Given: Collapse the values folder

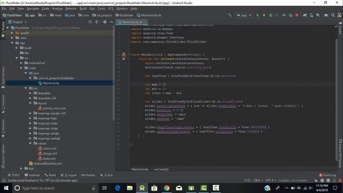Looking at the screenshot, I should [31, 143].
